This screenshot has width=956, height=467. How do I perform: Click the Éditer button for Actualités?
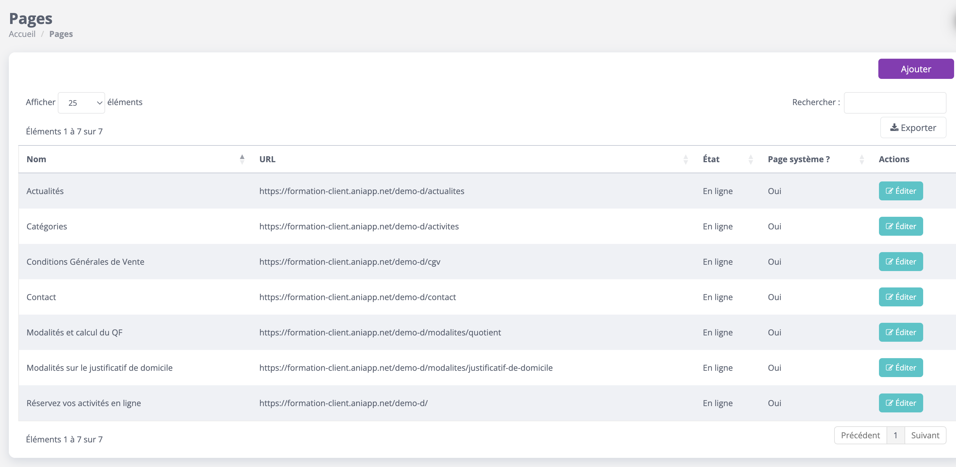[900, 191]
